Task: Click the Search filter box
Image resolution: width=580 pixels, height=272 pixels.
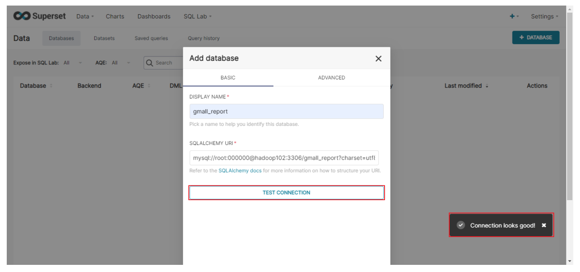Action: 164,63
